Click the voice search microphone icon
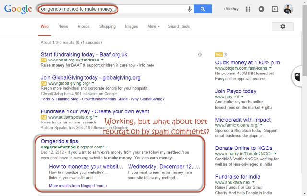This screenshot has height=196, width=307. 190,9
